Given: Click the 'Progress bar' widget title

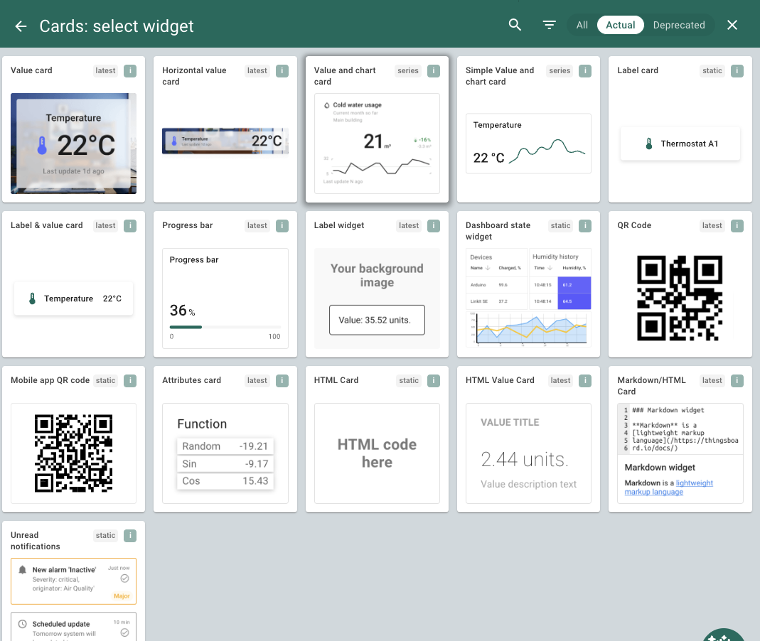Looking at the screenshot, I should coord(188,225).
